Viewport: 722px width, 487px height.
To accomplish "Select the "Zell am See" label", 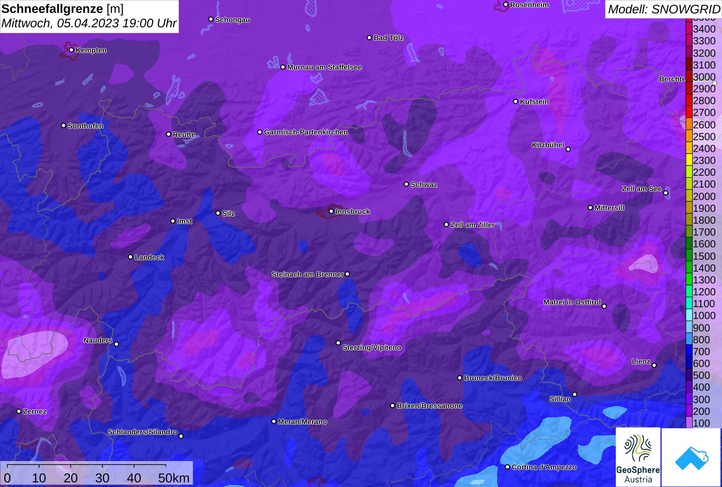I will coord(642,189).
